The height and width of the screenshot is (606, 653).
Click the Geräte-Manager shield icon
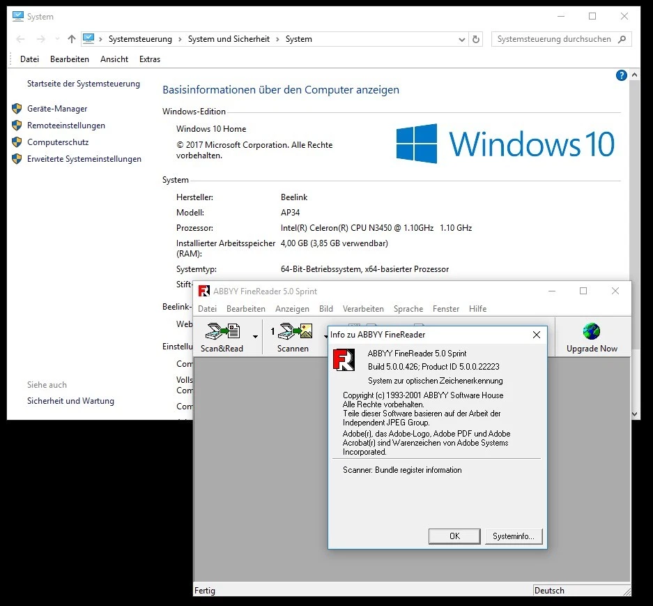pyautogui.click(x=17, y=109)
